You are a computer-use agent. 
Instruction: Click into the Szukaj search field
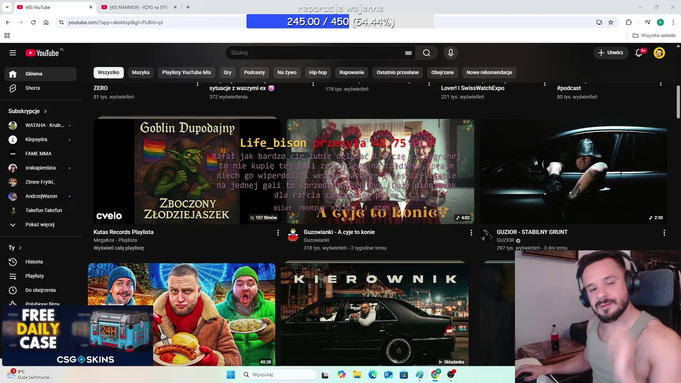pyautogui.click(x=314, y=53)
